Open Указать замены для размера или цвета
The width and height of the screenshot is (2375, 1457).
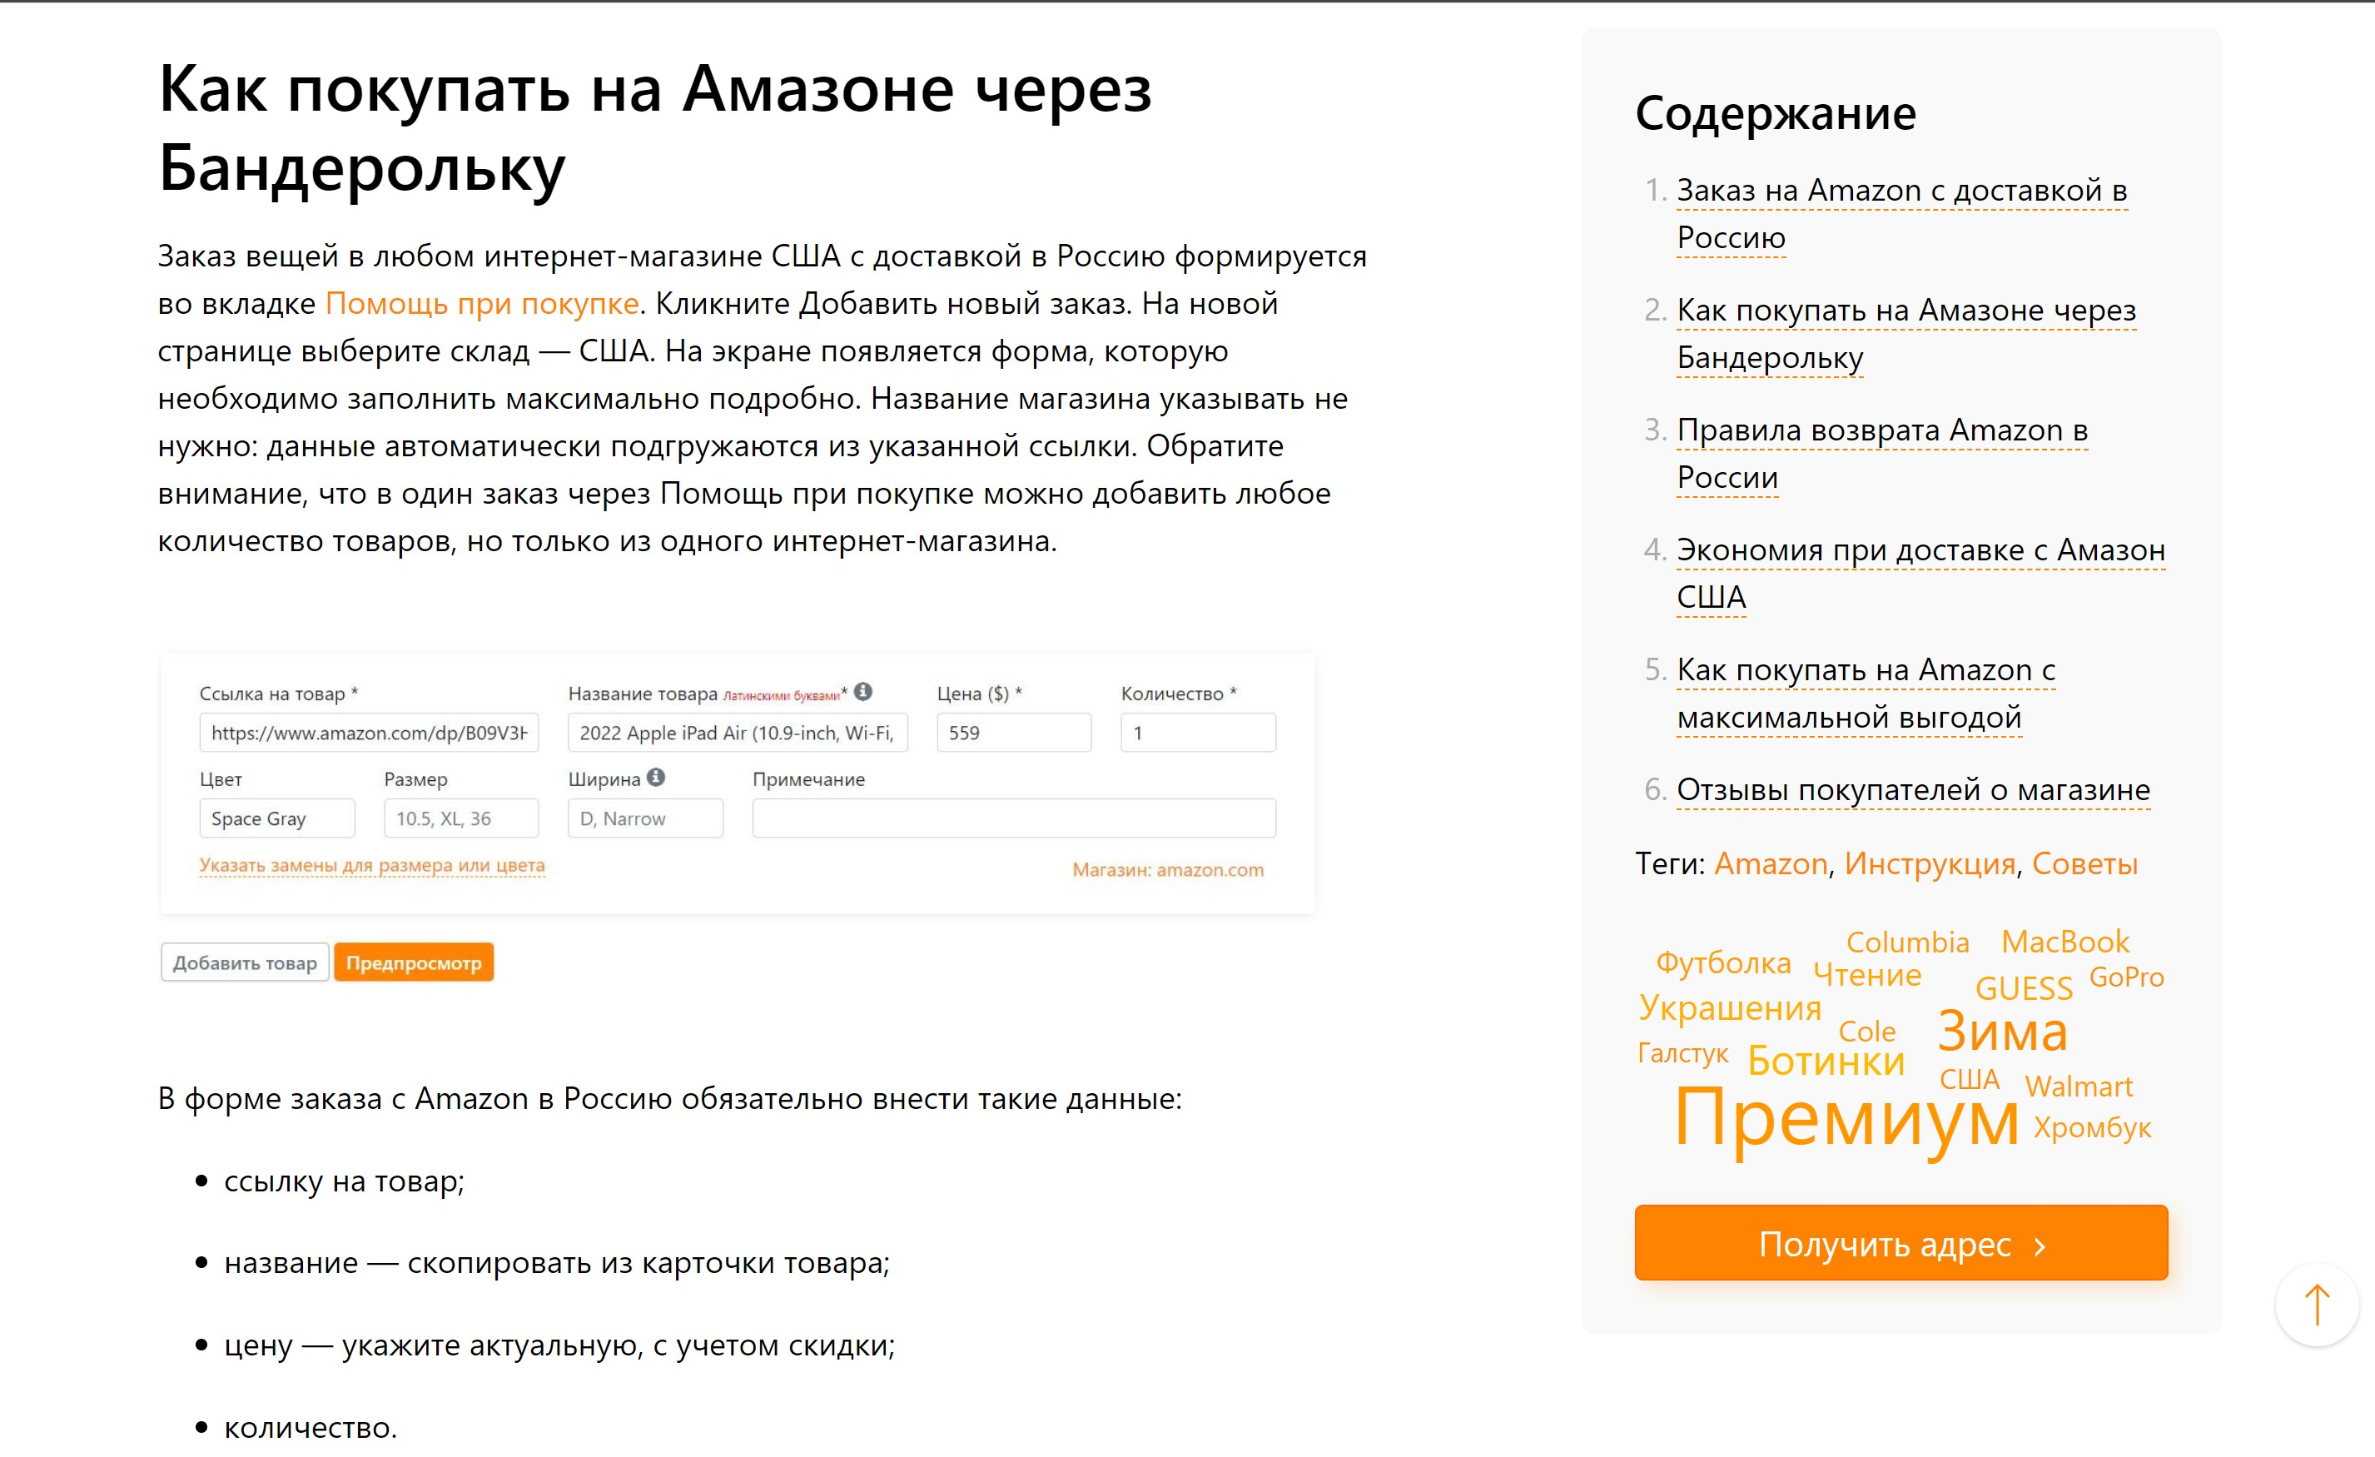[372, 866]
